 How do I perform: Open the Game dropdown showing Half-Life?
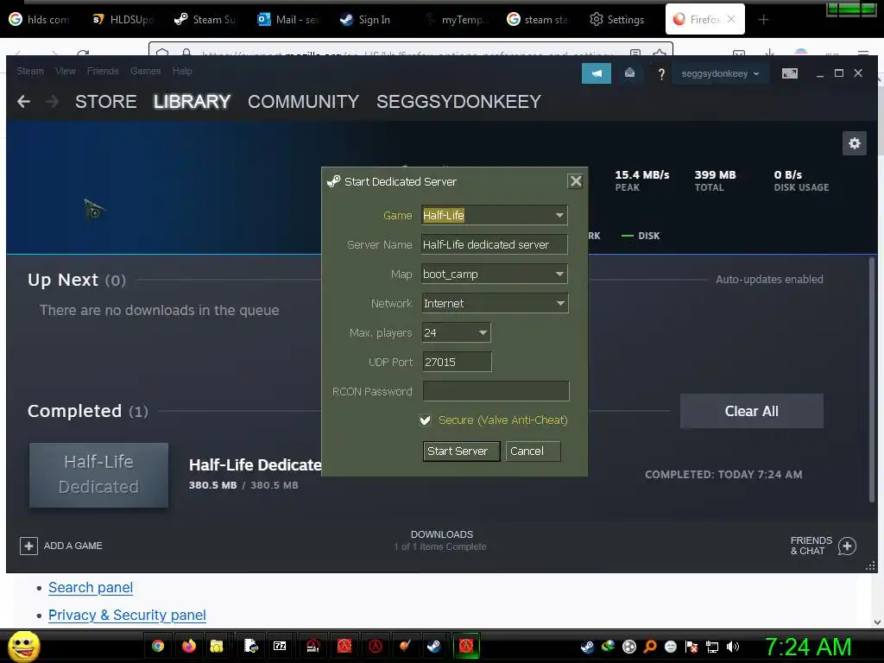click(x=495, y=215)
